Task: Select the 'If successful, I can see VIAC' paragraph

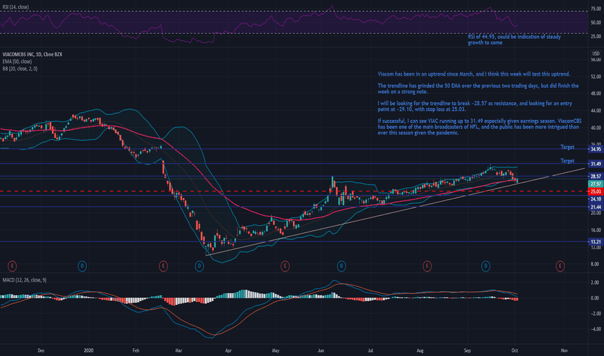Action: pos(480,127)
